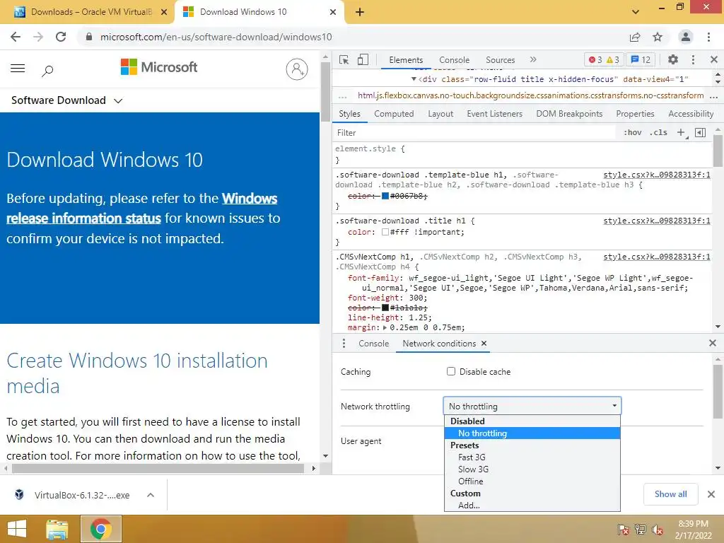Open the Chrome three-dot menu

pos(708,37)
